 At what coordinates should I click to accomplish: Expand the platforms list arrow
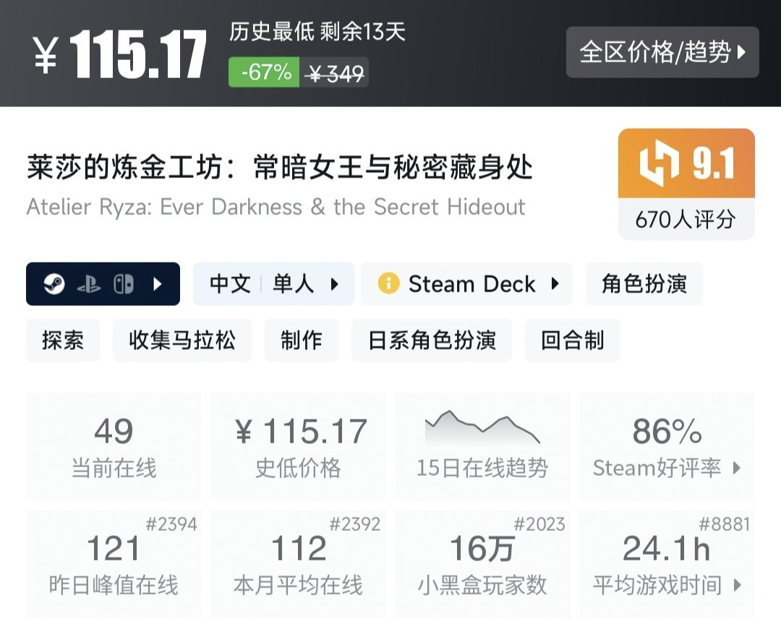pos(158,284)
